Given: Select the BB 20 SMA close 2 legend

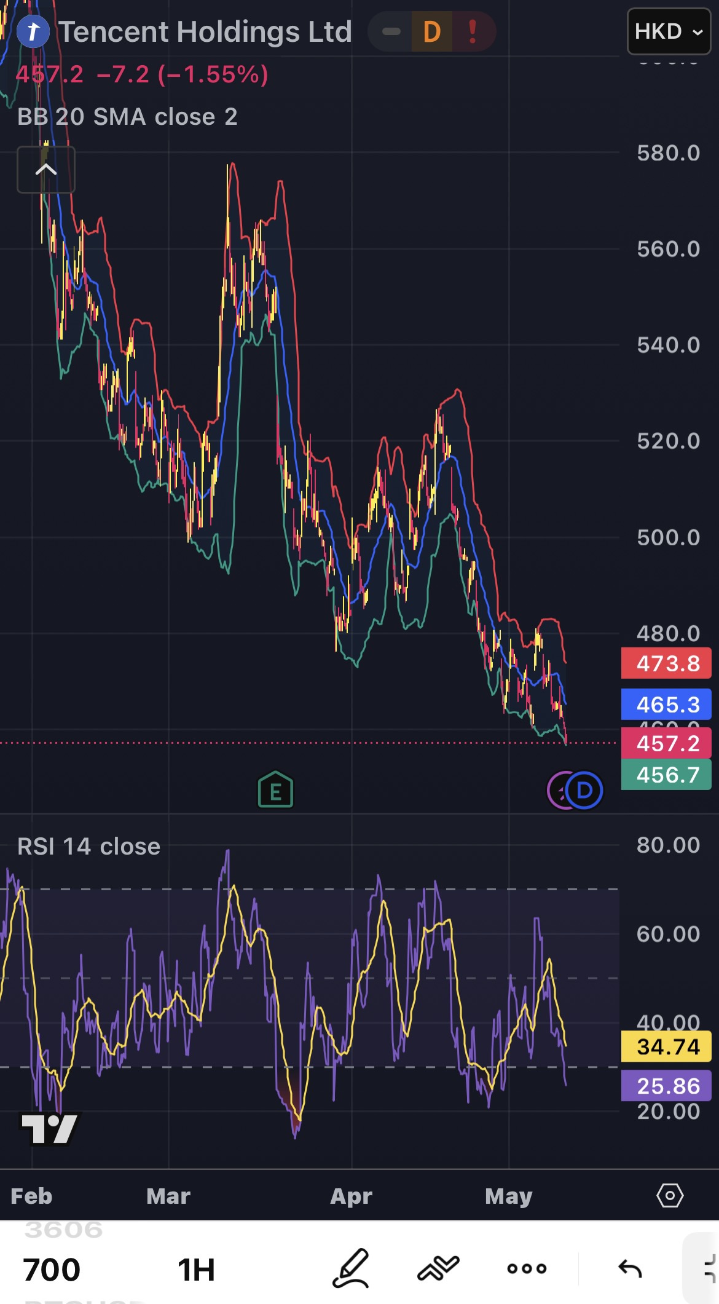Looking at the screenshot, I should (x=127, y=117).
